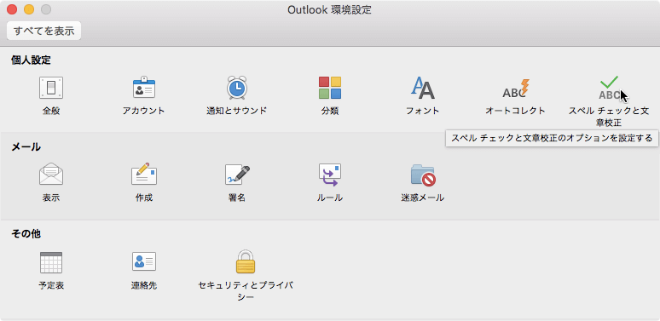Open the ルール rules arrow icon

click(x=330, y=175)
